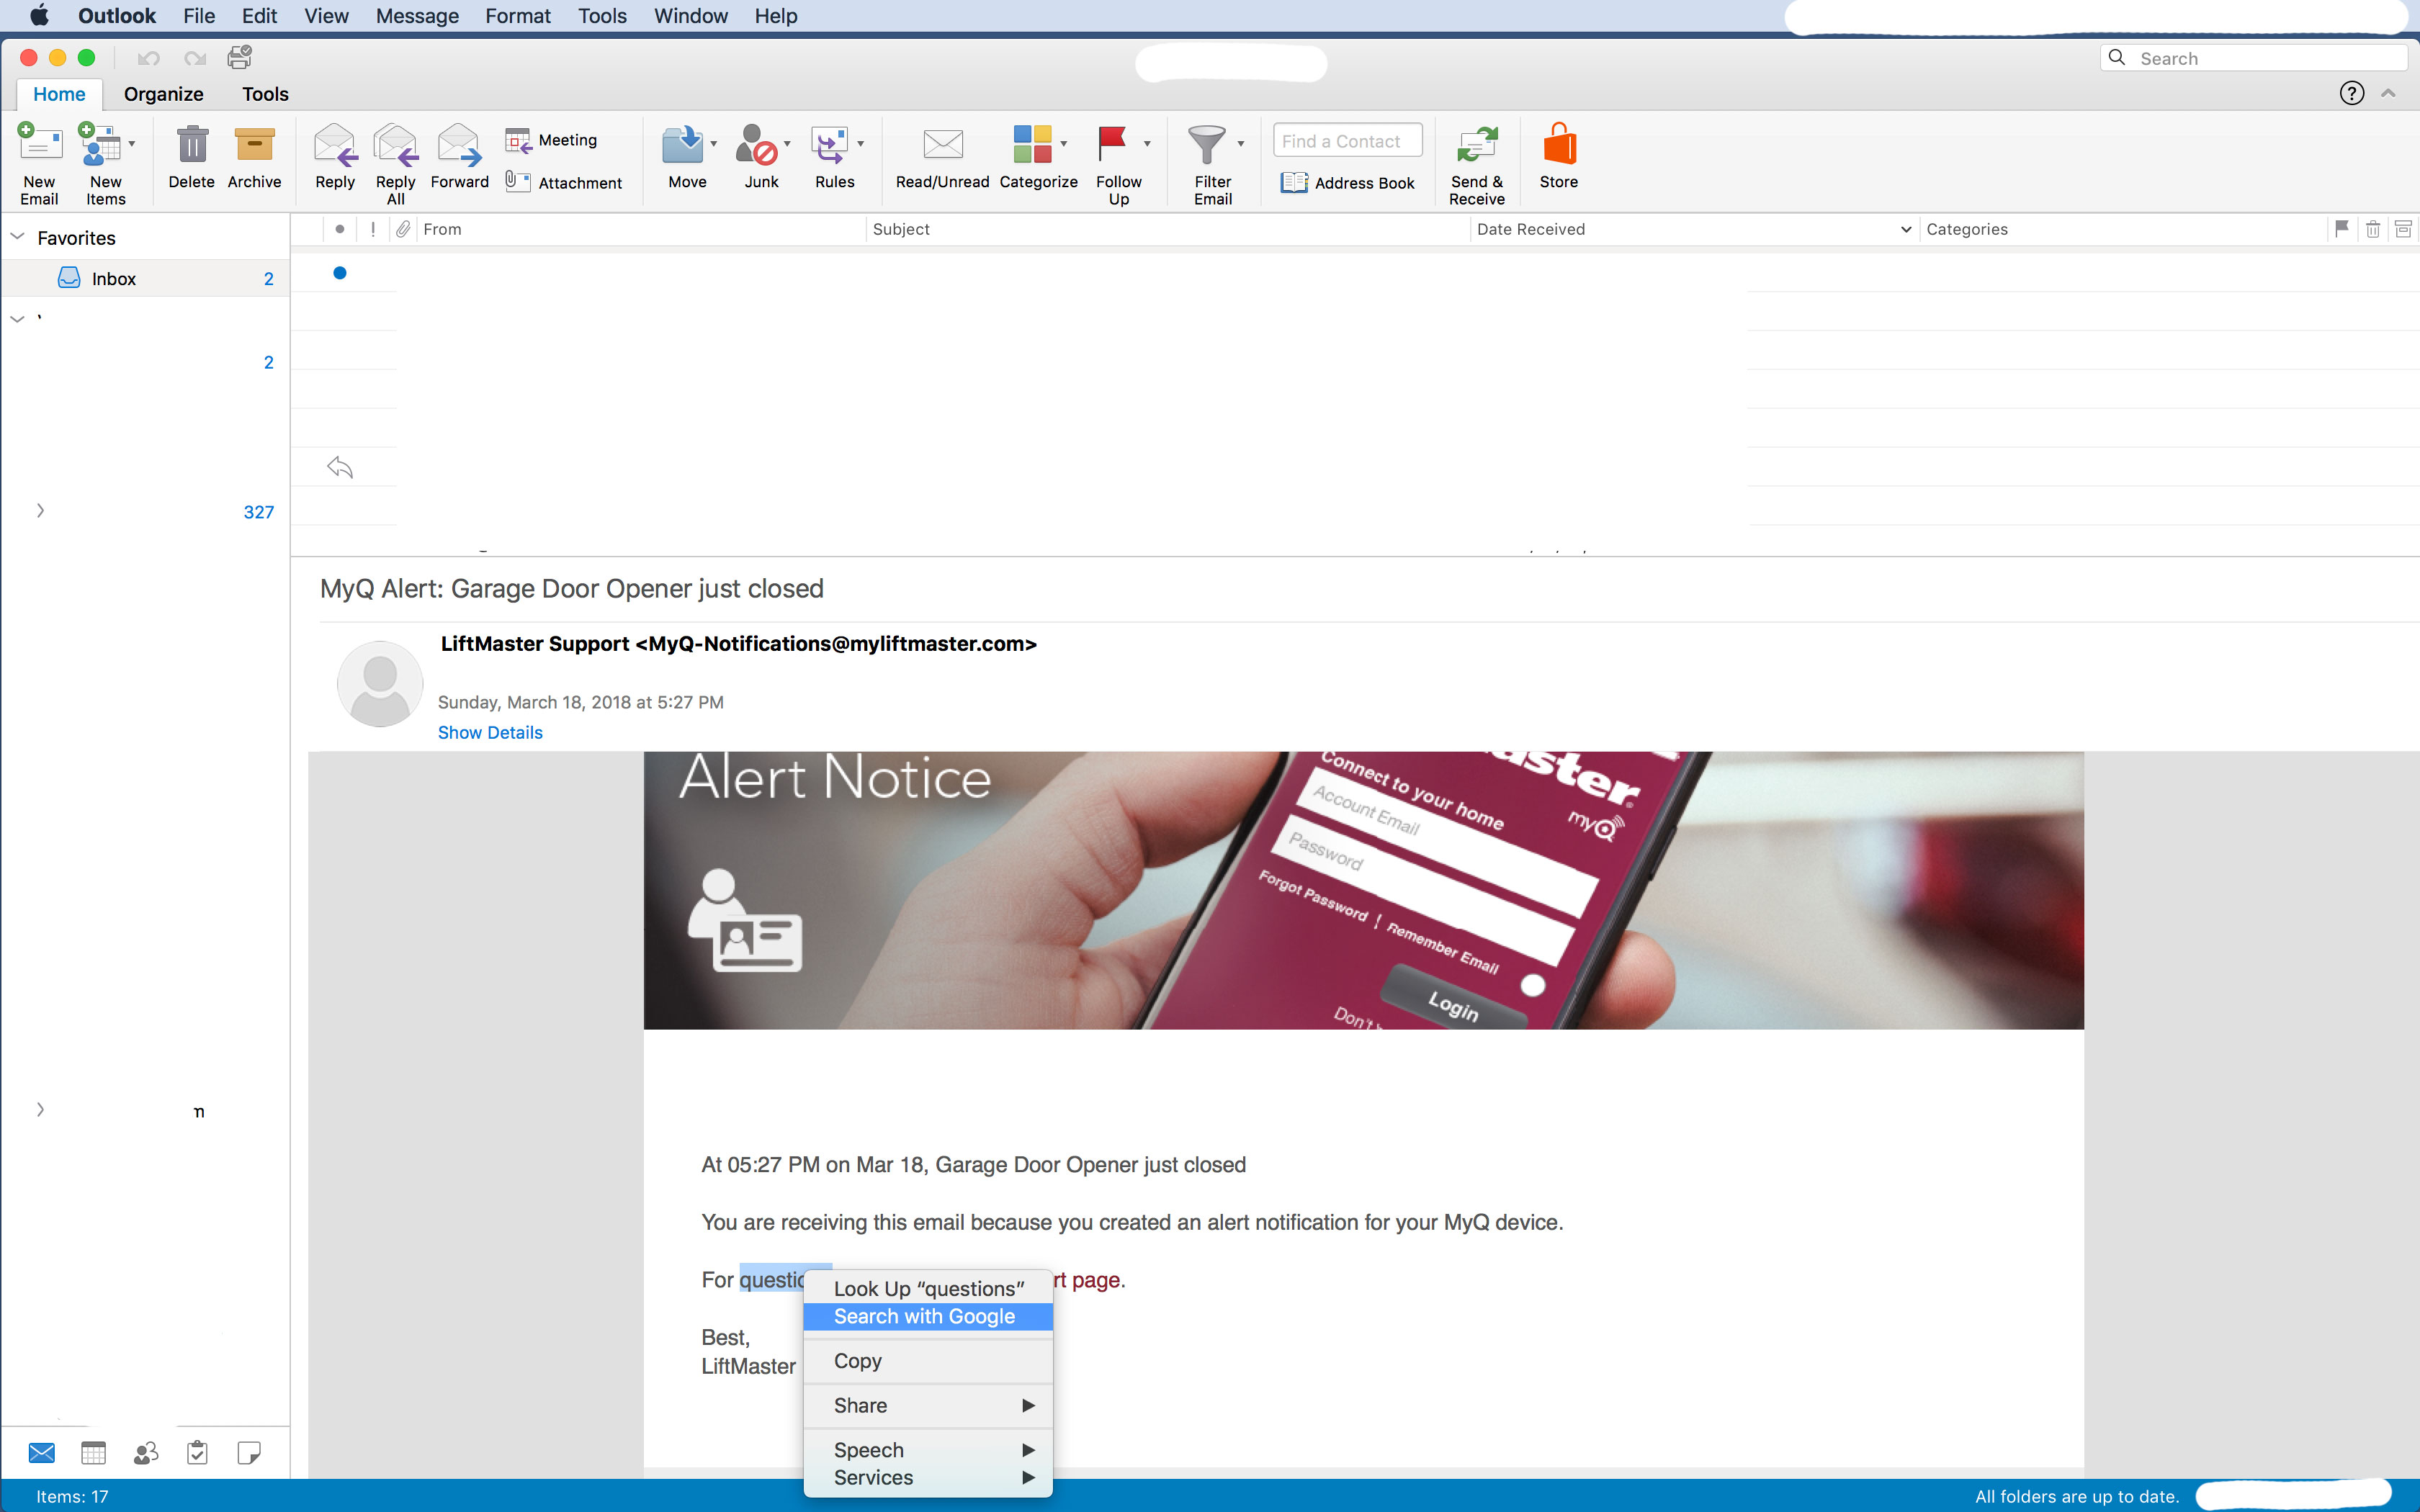Screen dimensions: 2420x1512
Task: Toggle Read/Unread envelope icon
Action: (942, 145)
